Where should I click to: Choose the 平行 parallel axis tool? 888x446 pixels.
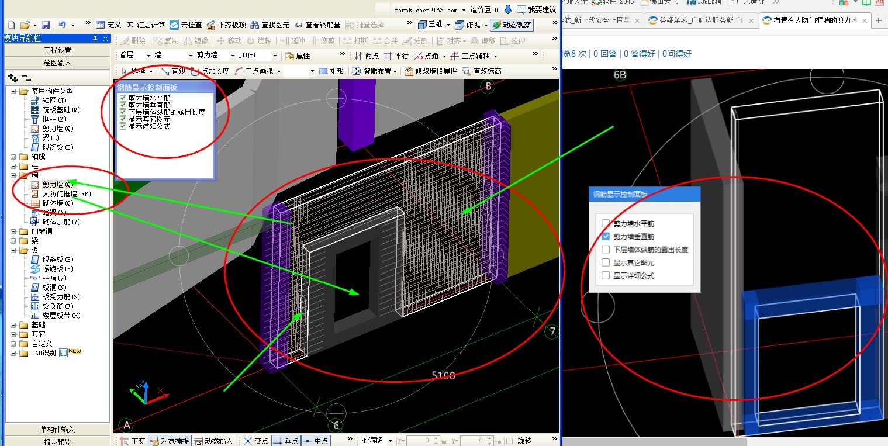396,56
